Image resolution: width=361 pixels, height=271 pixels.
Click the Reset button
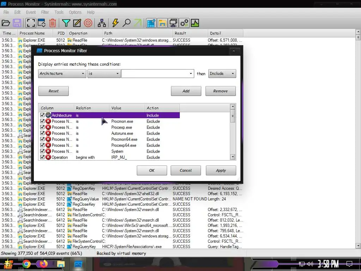(x=54, y=91)
